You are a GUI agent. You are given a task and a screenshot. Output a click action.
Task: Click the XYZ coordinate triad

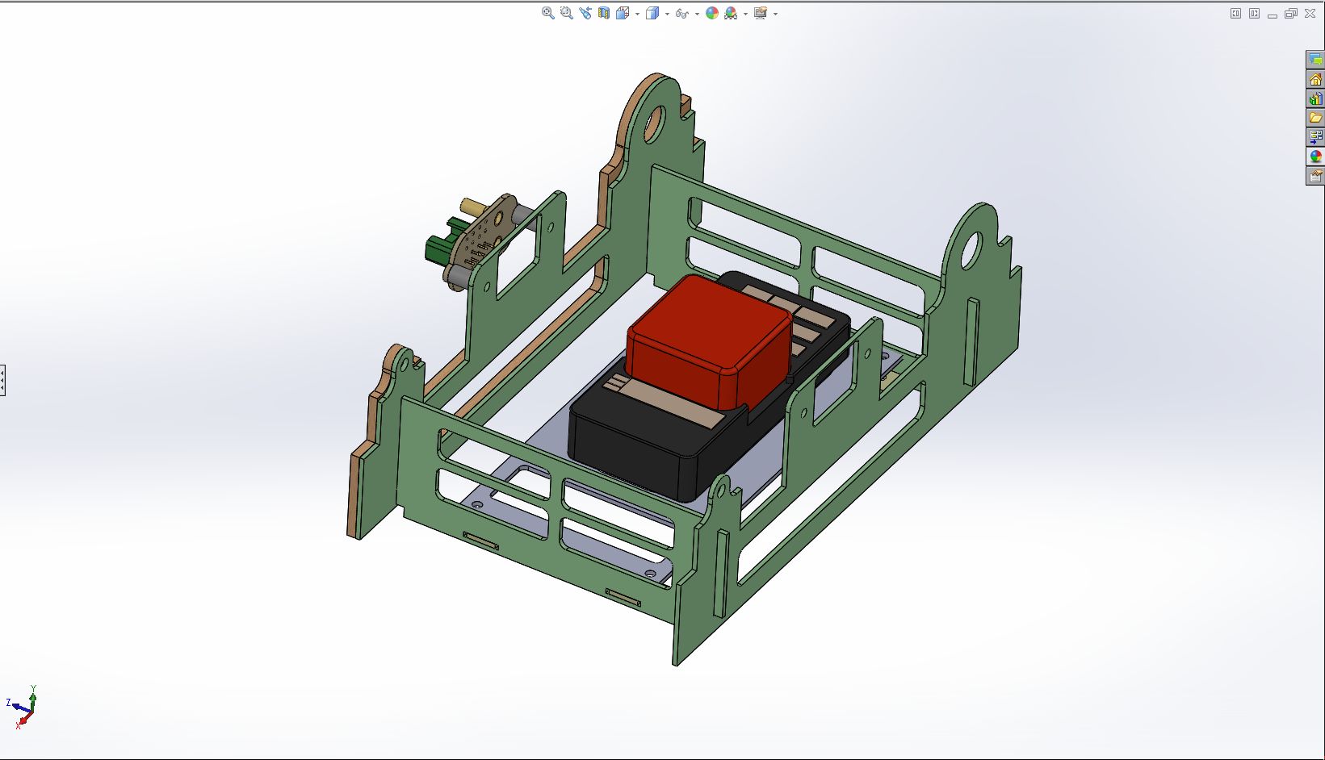click(x=24, y=707)
